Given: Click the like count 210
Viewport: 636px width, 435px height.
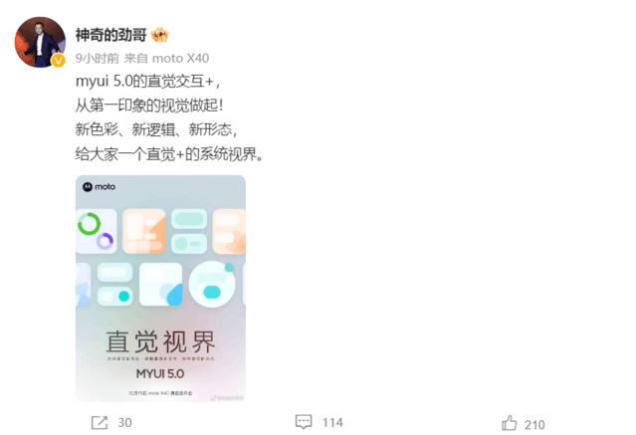Looking at the screenshot, I should (x=534, y=425).
